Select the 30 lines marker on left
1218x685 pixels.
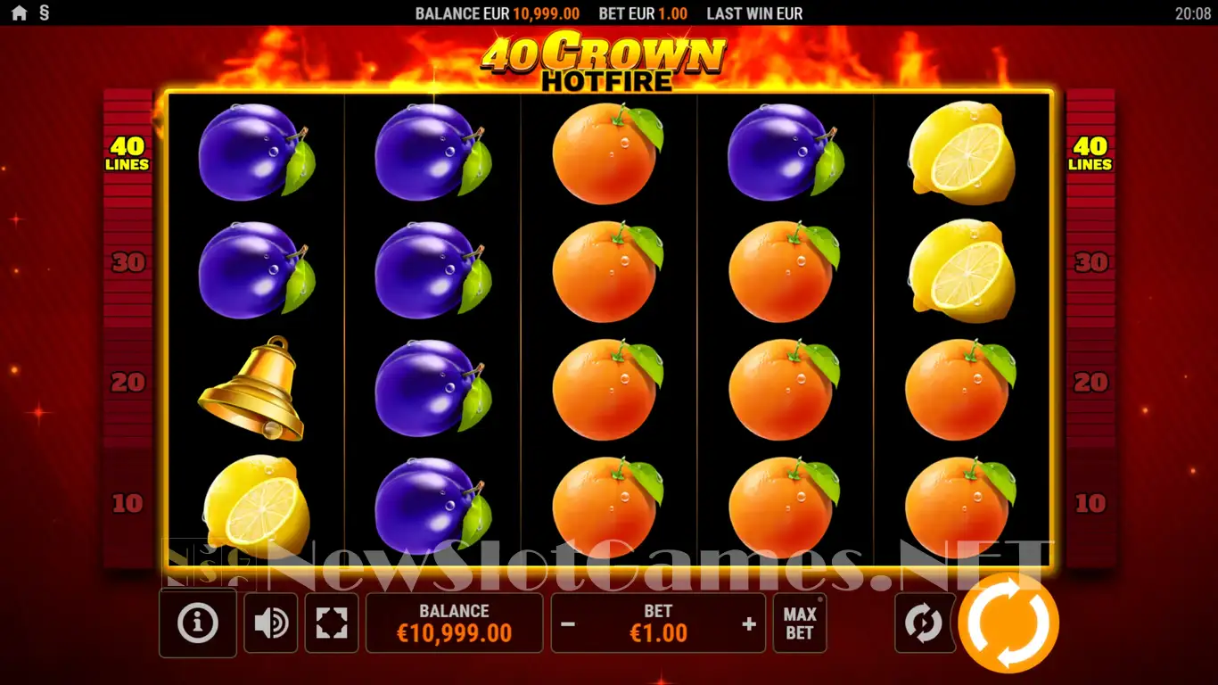(x=128, y=262)
